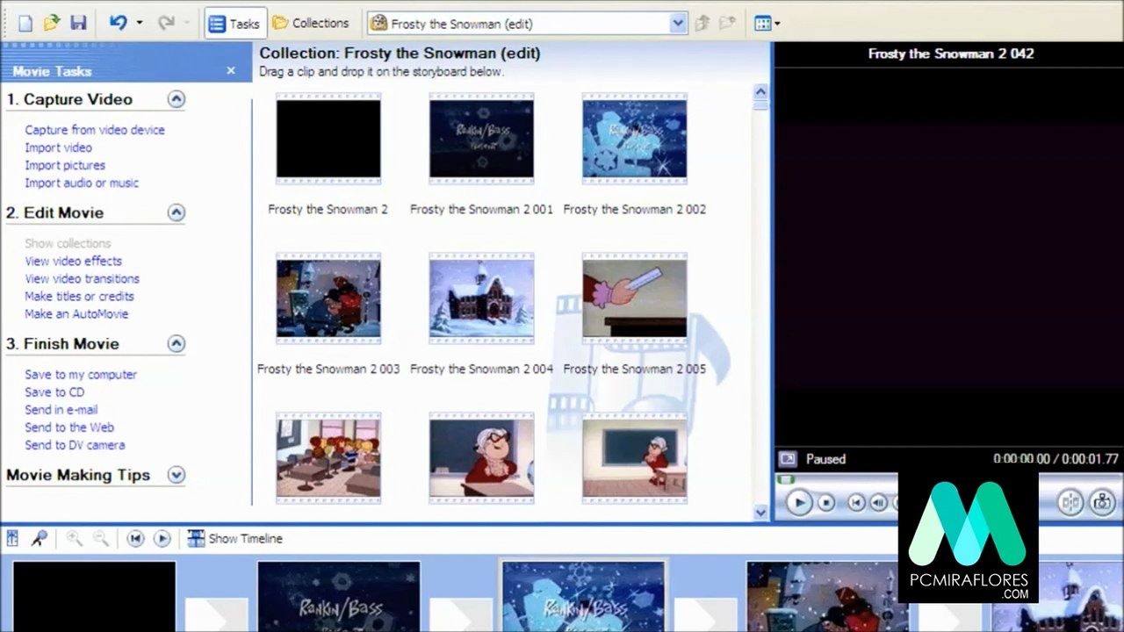
Task: Select the Frosty the Snowman 2 001 thumbnail
Action: tap(481, 139)
